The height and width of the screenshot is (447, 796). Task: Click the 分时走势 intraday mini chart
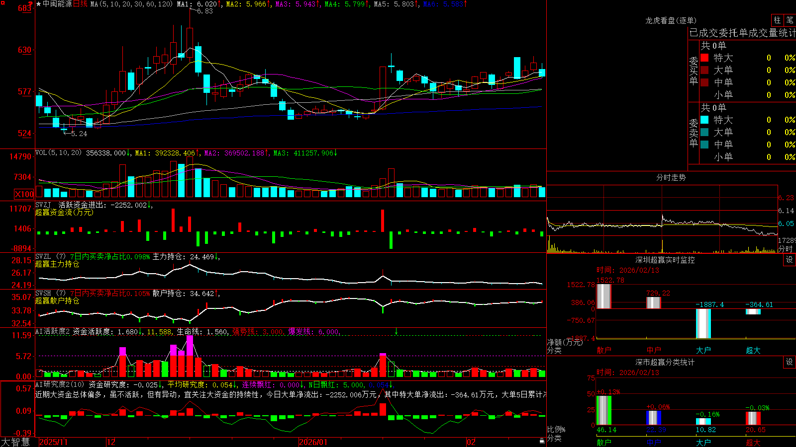click(x=662, y=219)
